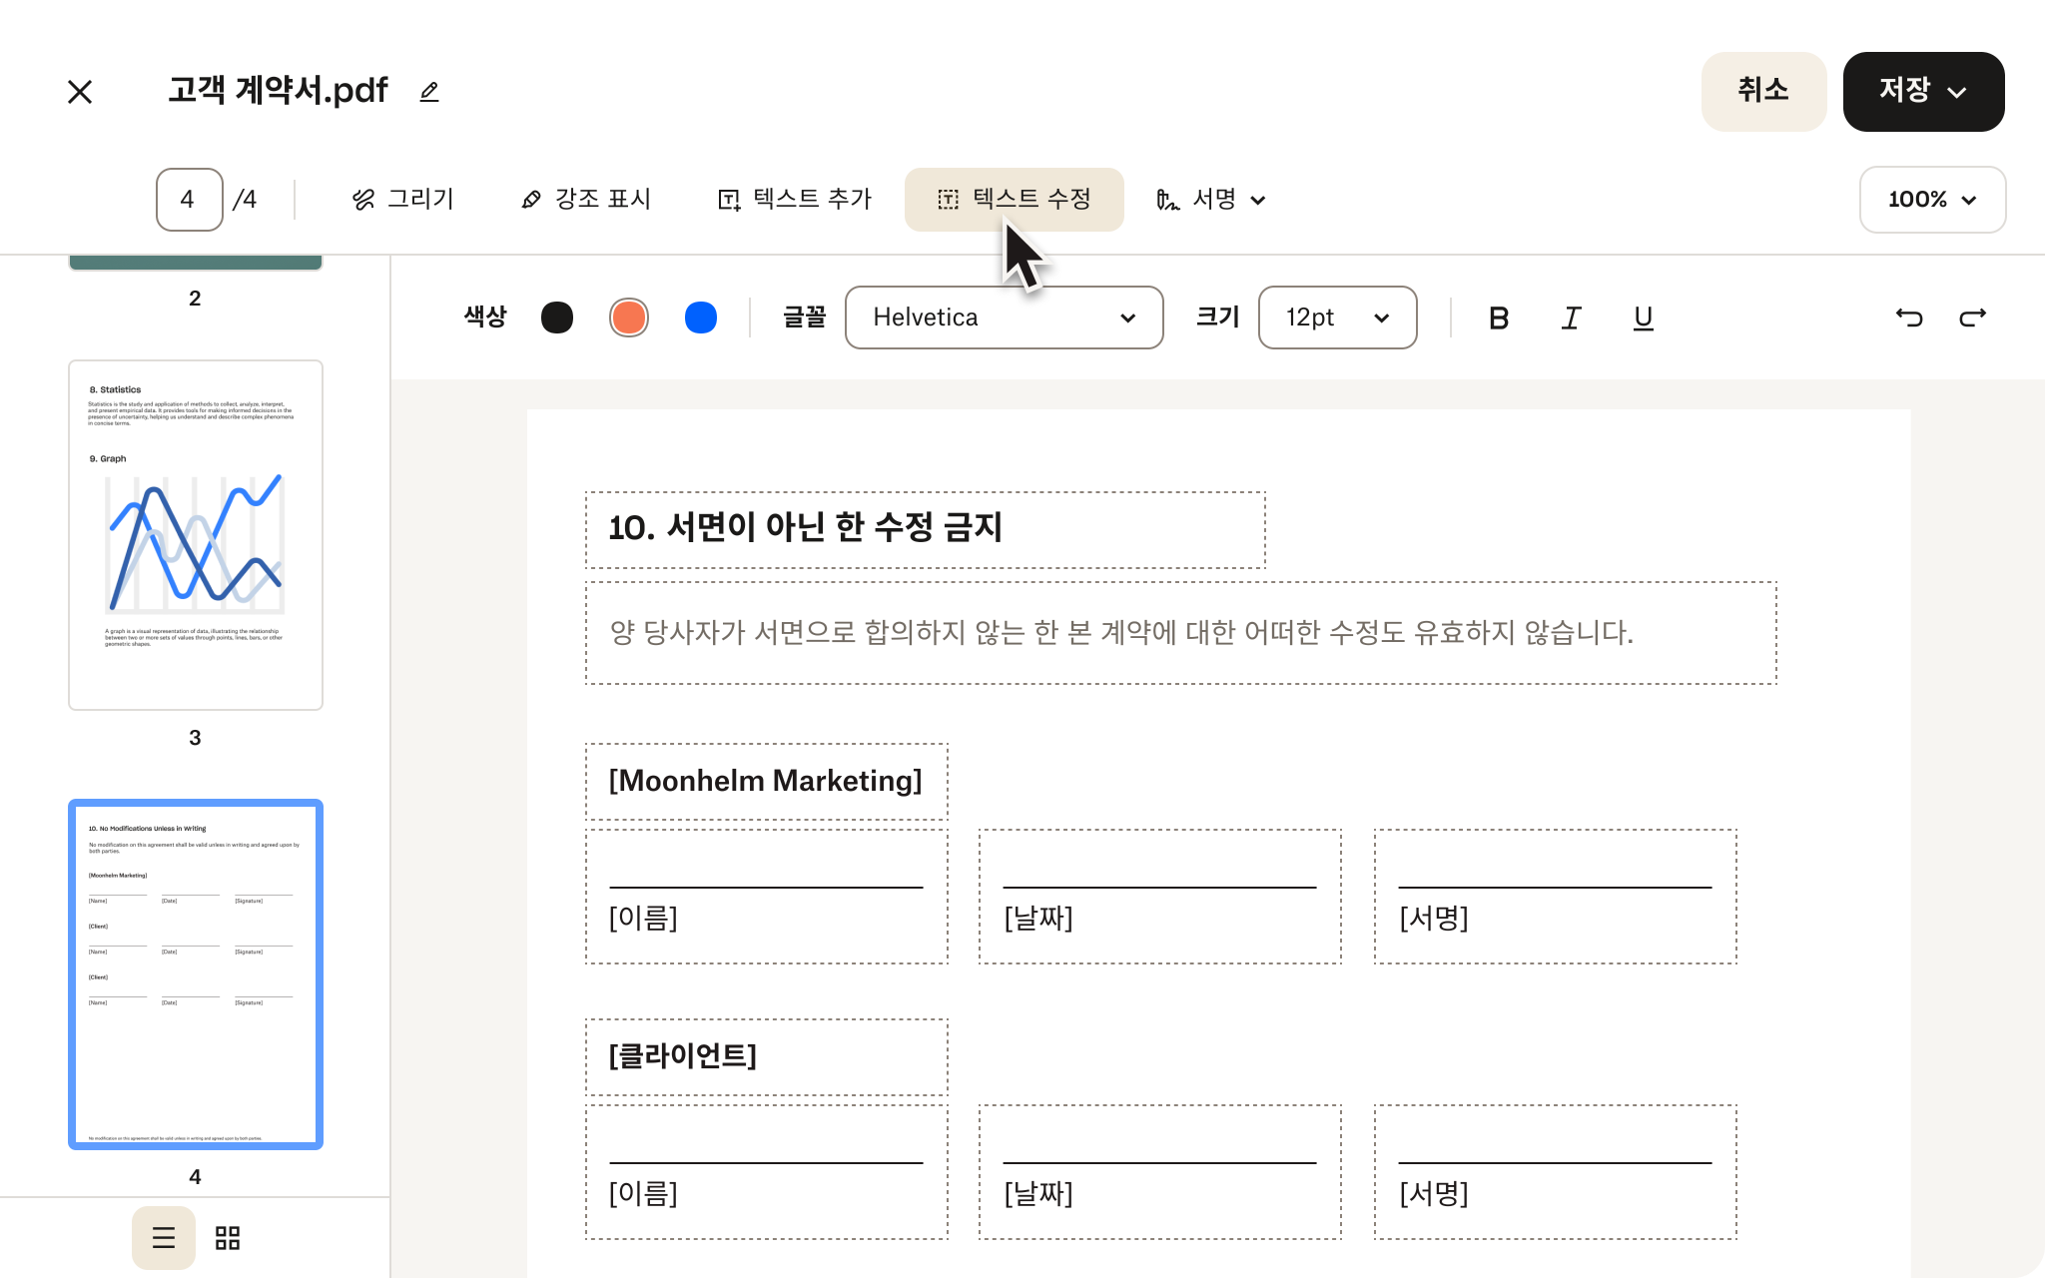The height and width of the screenshot is (1278, 2045).
Task: Open page 4 thumbnail
Action: click(x=196, y=974)
